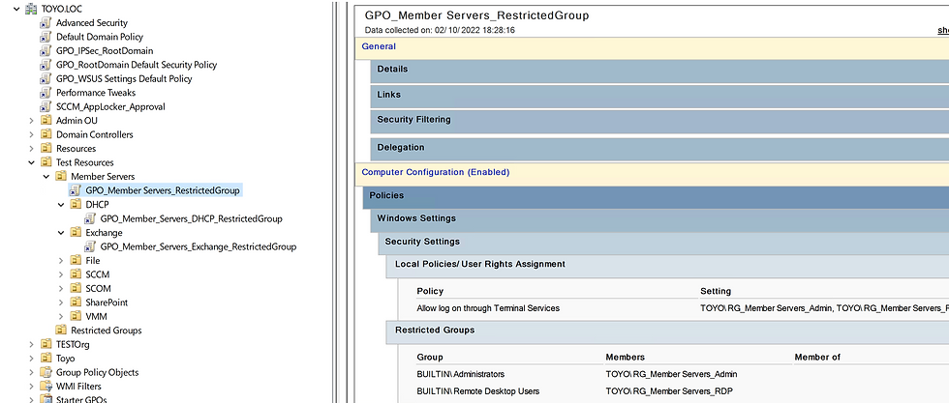Click the 'Data collected on' timestamp

[x=440, y=30]
